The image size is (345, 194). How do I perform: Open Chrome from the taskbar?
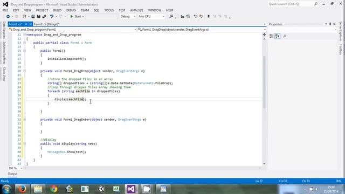[x=54, y=189]
